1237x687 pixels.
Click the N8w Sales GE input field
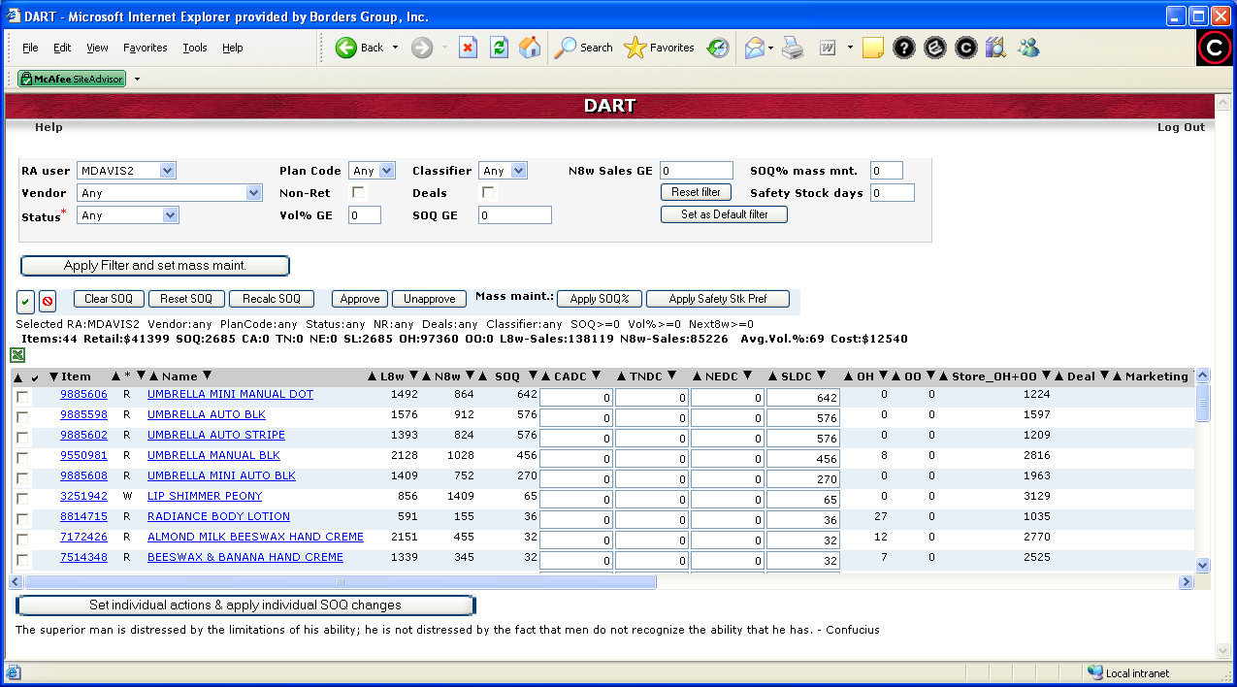click(697, 171)
